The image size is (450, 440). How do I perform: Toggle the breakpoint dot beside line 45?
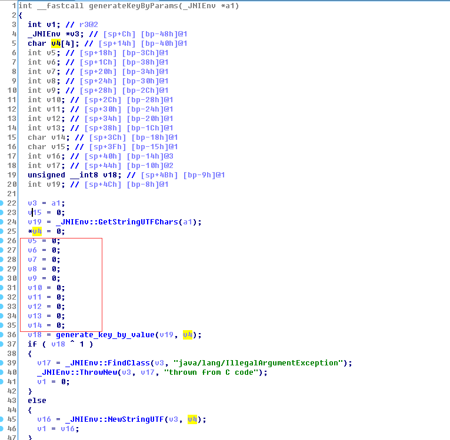click(1, 419)
